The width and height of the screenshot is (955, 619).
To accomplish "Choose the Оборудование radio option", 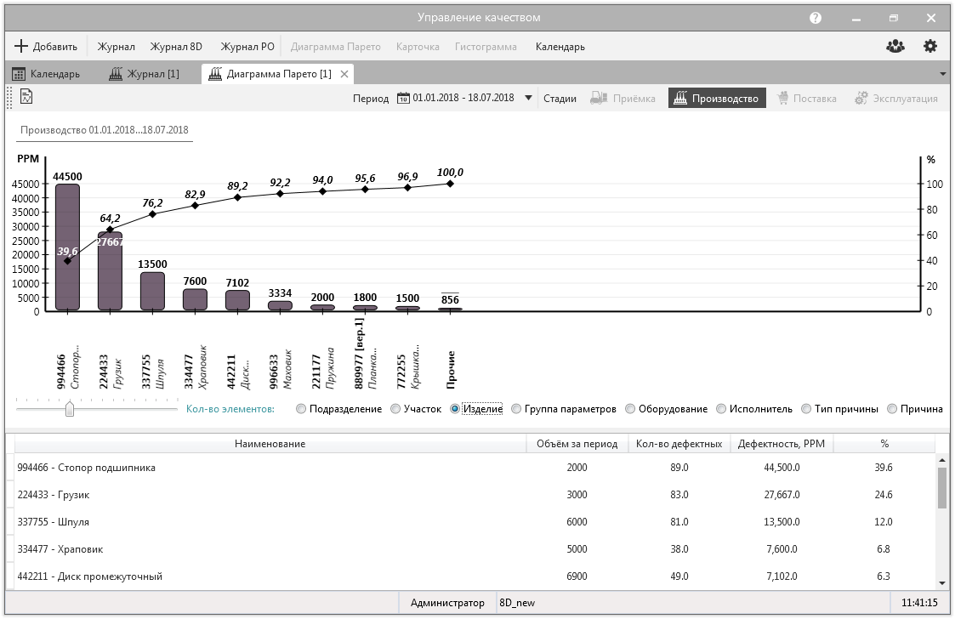I will pos(630,409).
